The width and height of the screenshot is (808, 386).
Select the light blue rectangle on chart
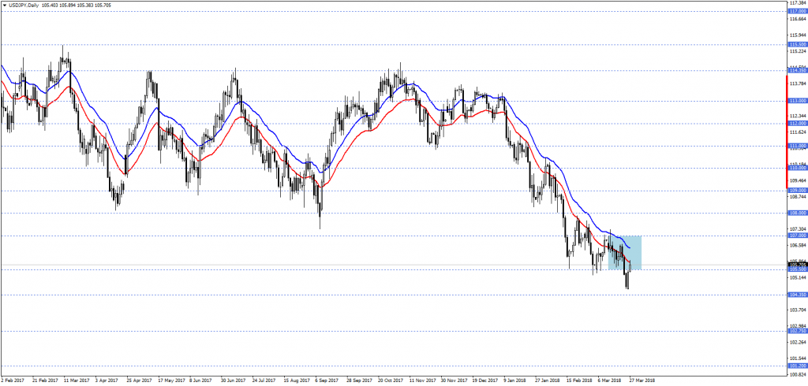624,252
